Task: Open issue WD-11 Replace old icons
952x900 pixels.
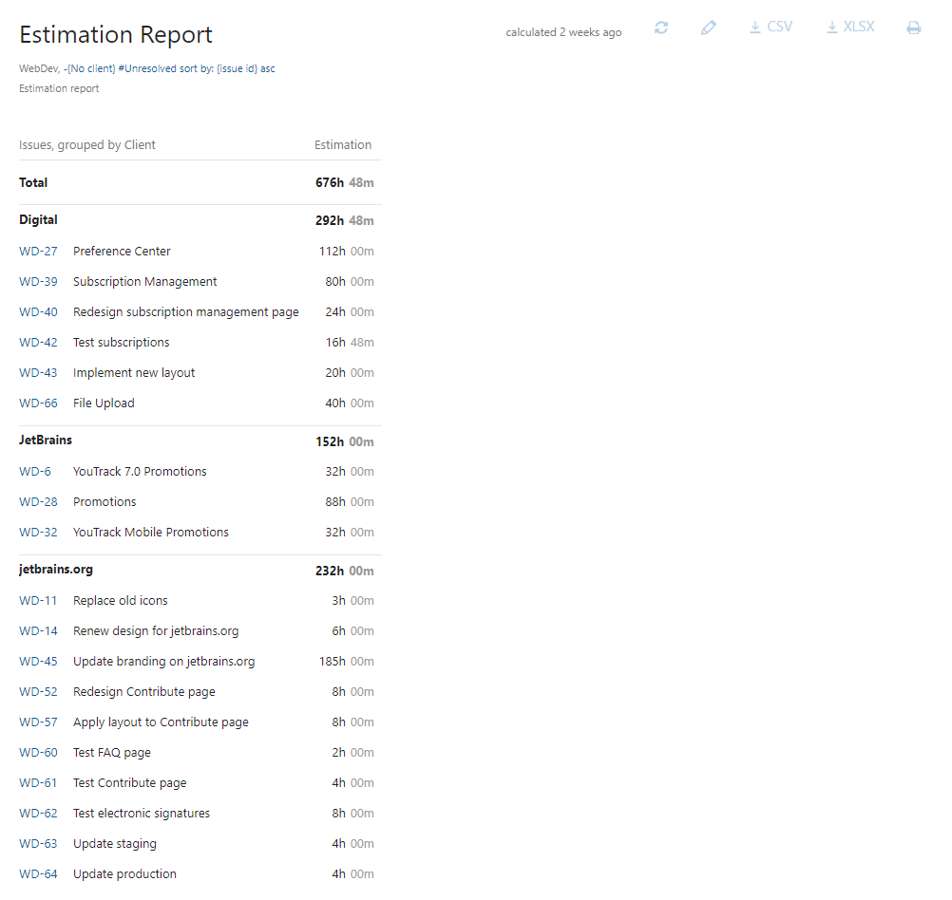Action: (38, 600)
